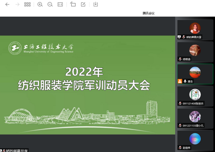Click the muted mic icon beside 闵丽涵
Screen dimensions: 215x152
[x=180, y=59]
